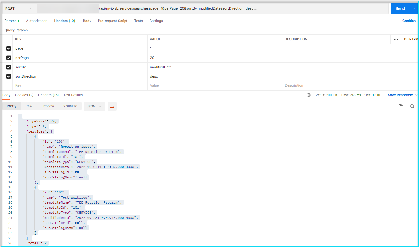Click Bulk Edit for query params

click(x=411, y=39)
